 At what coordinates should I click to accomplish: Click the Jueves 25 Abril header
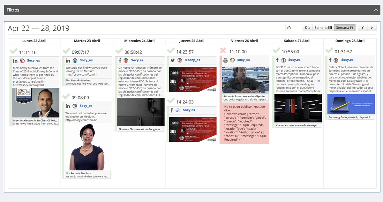pos(192,41)
